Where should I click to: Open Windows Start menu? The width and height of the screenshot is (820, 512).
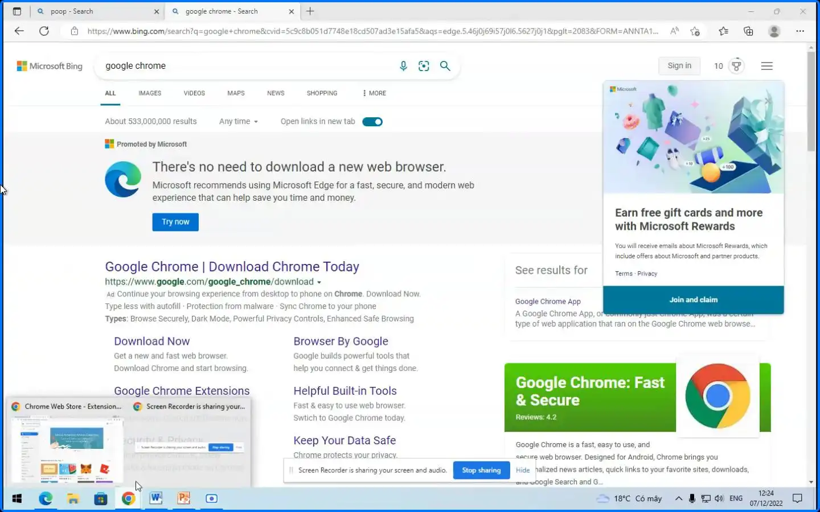tap(17, 498)
